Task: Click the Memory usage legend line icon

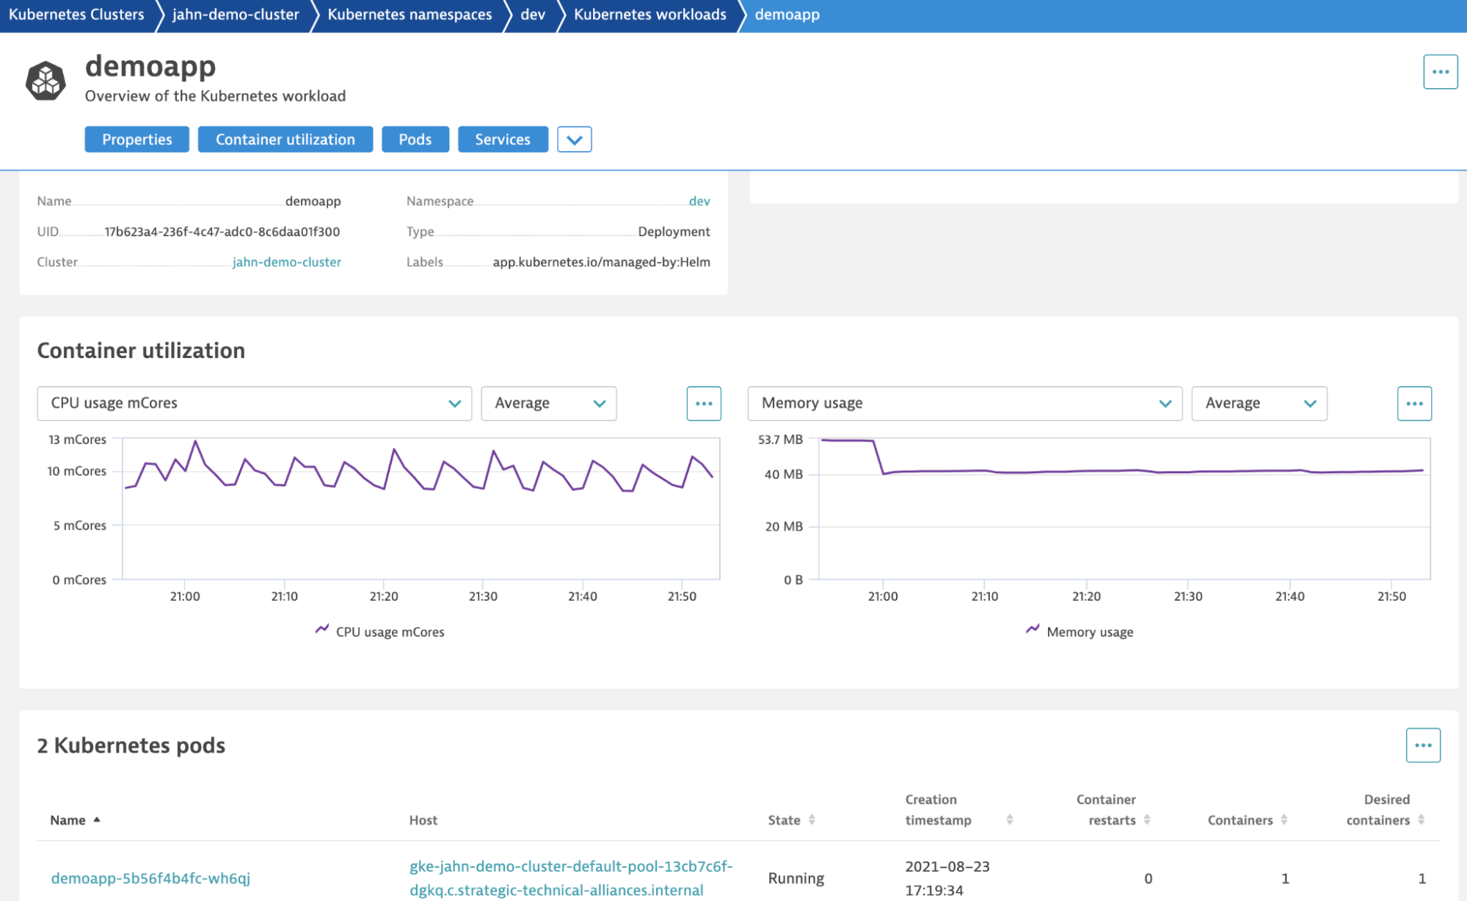Action: click(x=1032, y=630)
